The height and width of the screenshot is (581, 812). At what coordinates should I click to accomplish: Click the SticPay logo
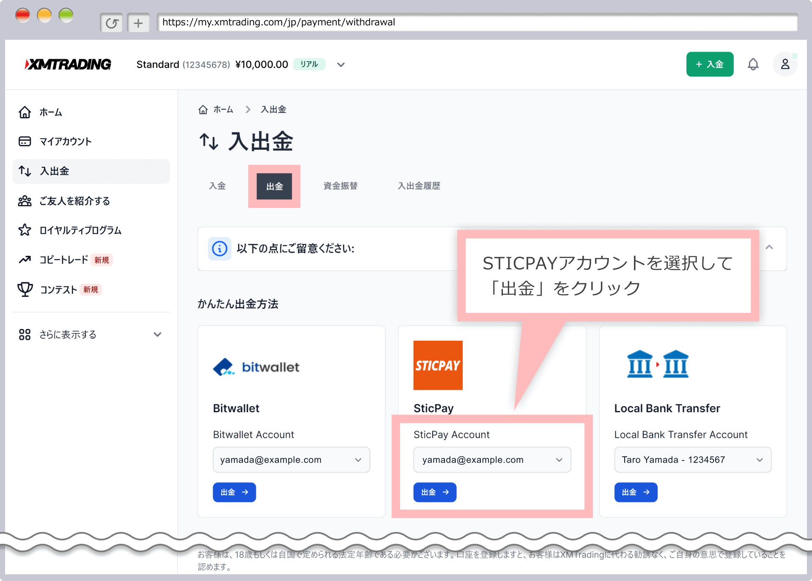point(438,365)
